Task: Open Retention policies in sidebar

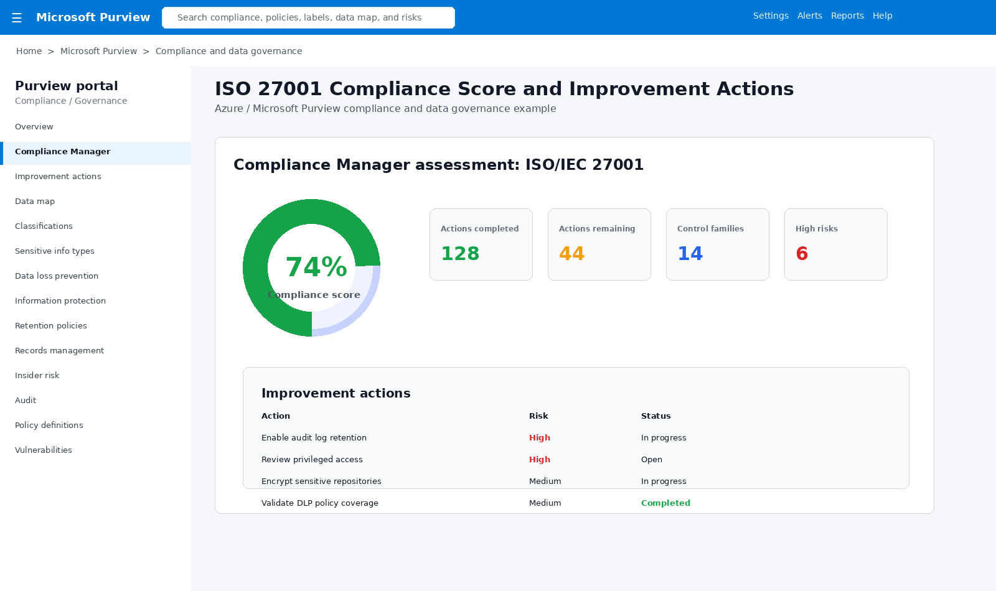Action: tap(95, 326)
